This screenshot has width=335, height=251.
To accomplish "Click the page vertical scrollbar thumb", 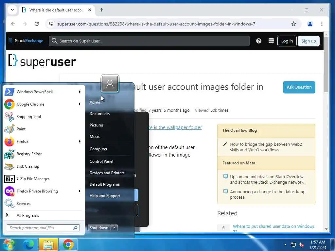I will pos(326,64).
